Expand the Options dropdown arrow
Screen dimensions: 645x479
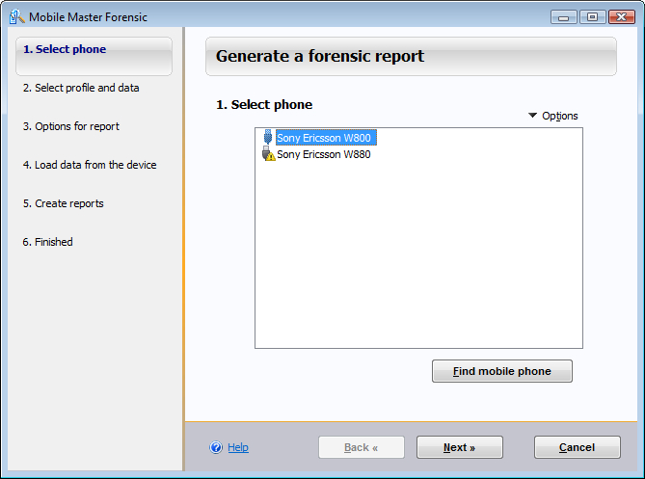coord(532,116)
